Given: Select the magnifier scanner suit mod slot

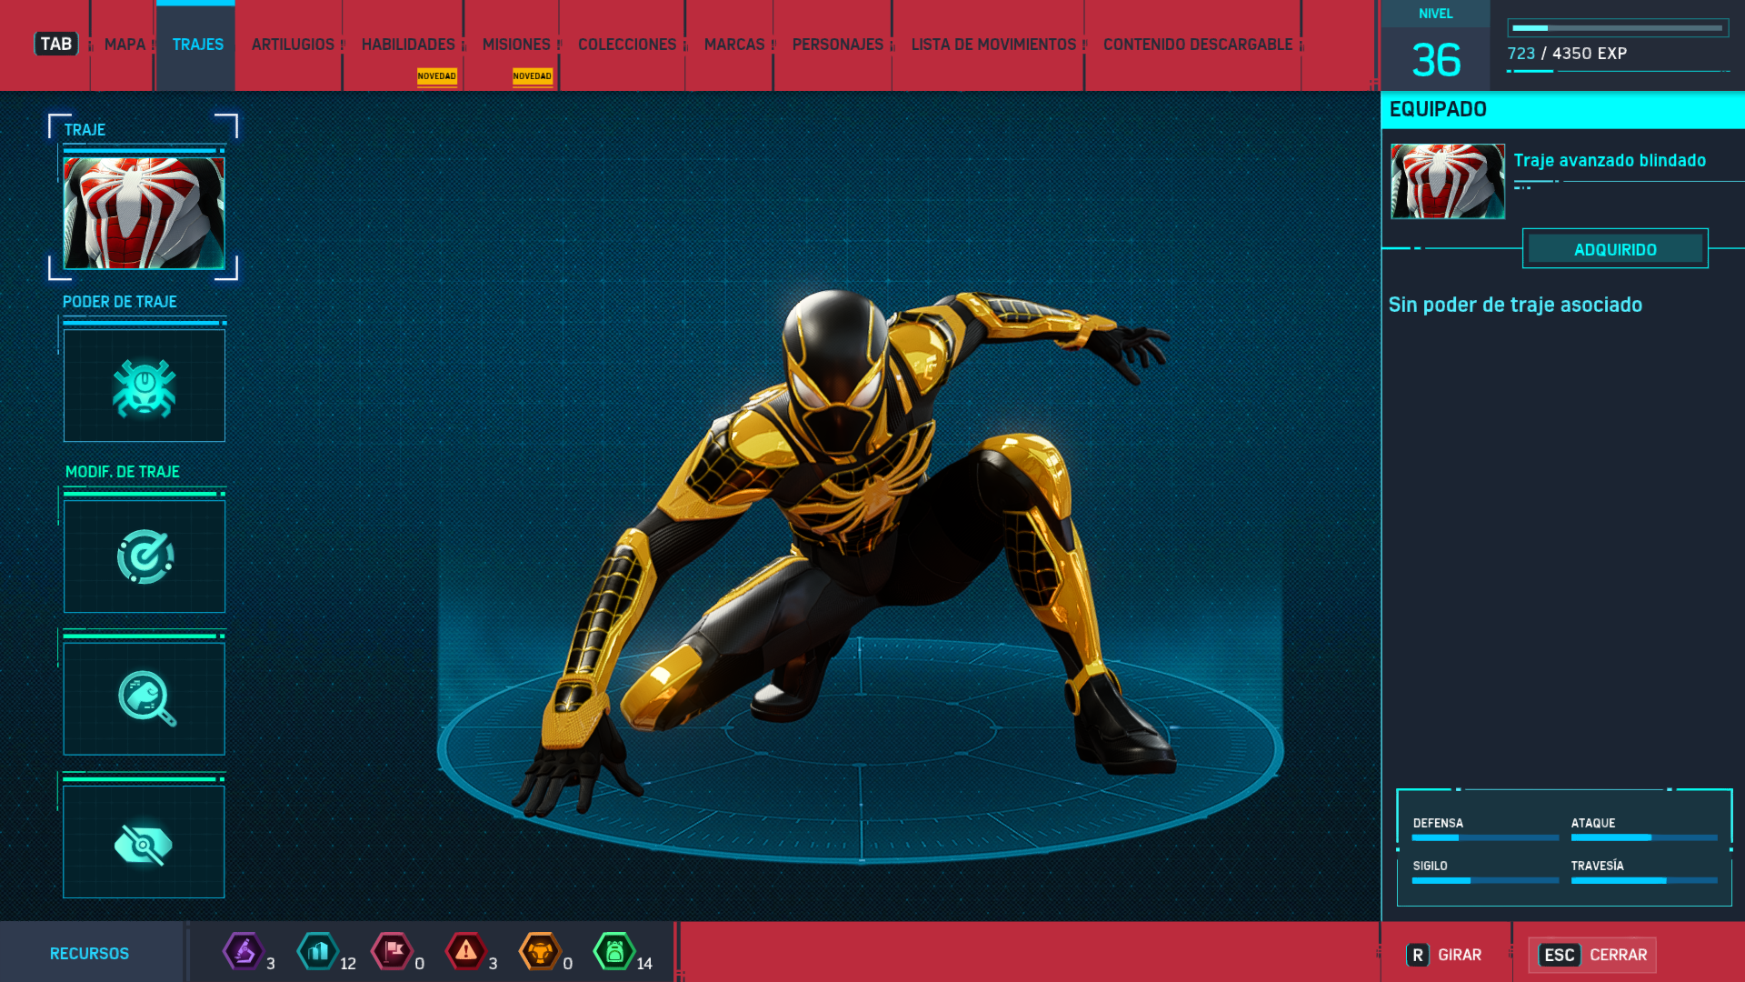Looking at the screenshot, I should (145, 698).
